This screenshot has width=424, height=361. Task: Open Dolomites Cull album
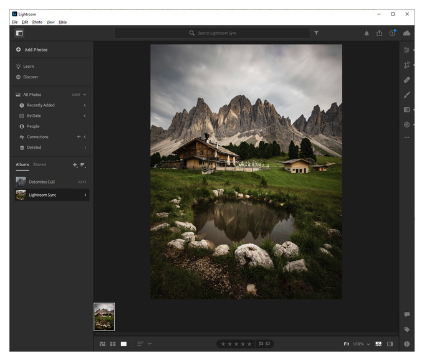tap(52, 182)
